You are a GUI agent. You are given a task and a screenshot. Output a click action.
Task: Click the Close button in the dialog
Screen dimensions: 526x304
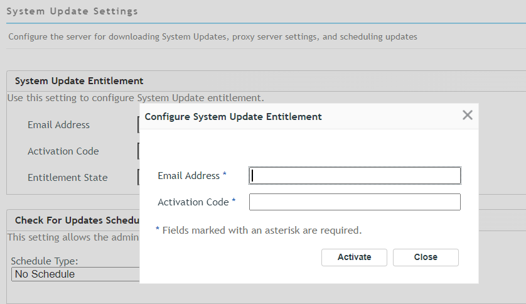pos(426,257)
